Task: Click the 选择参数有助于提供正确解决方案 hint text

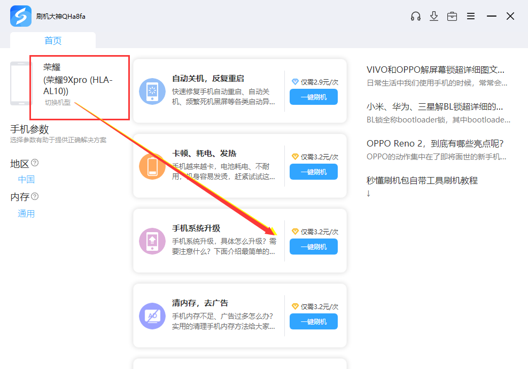Action: [58, 140]
